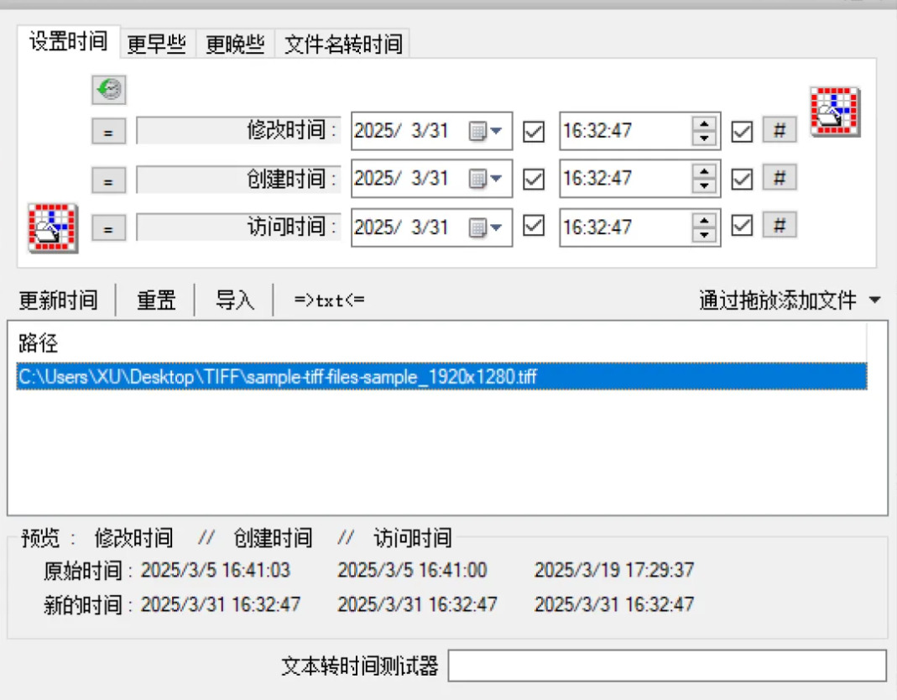Toggle the time checkbox for 修改时间

(x=742, y=132)
